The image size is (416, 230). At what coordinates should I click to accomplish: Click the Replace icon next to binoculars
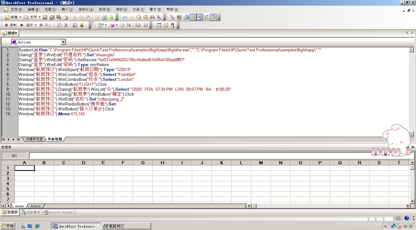[x=159, y=17]
